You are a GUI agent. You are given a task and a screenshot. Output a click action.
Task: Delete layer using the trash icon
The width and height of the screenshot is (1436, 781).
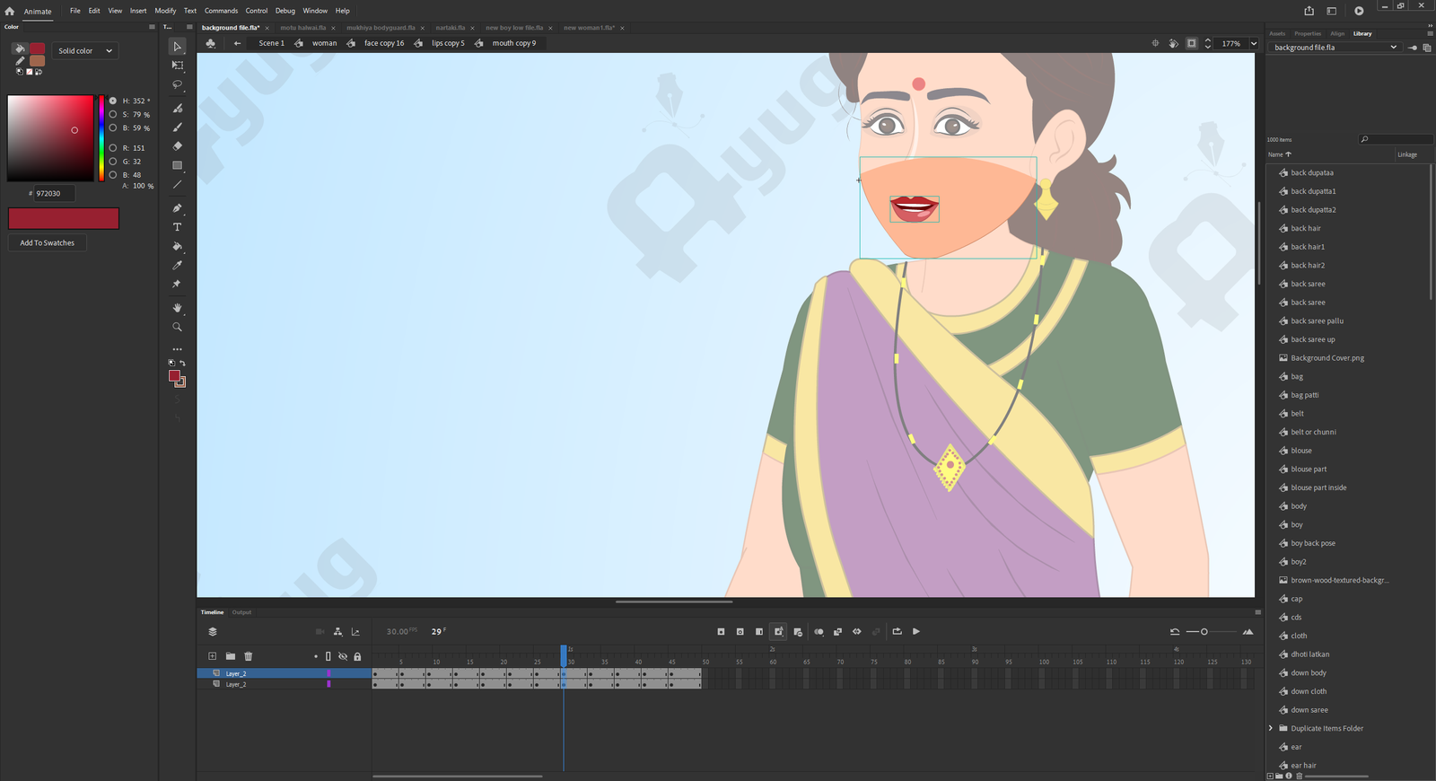tap(249, 656)
